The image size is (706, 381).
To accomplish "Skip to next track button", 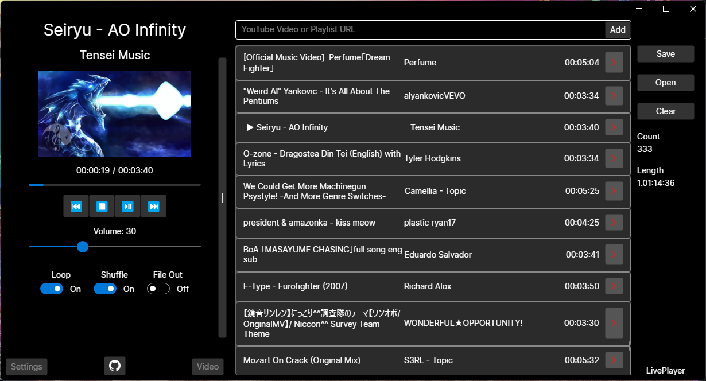I will click(x=154, y=206).
